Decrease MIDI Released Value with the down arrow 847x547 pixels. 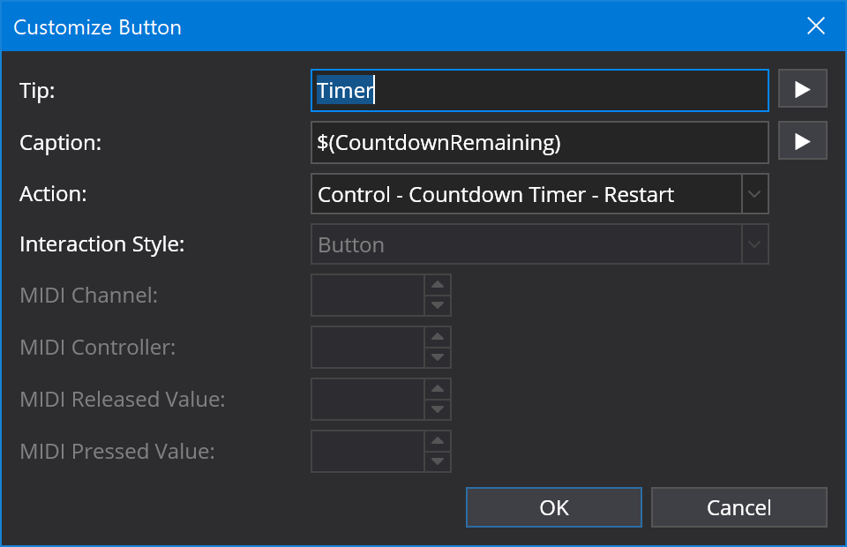(x=438, y=408)
